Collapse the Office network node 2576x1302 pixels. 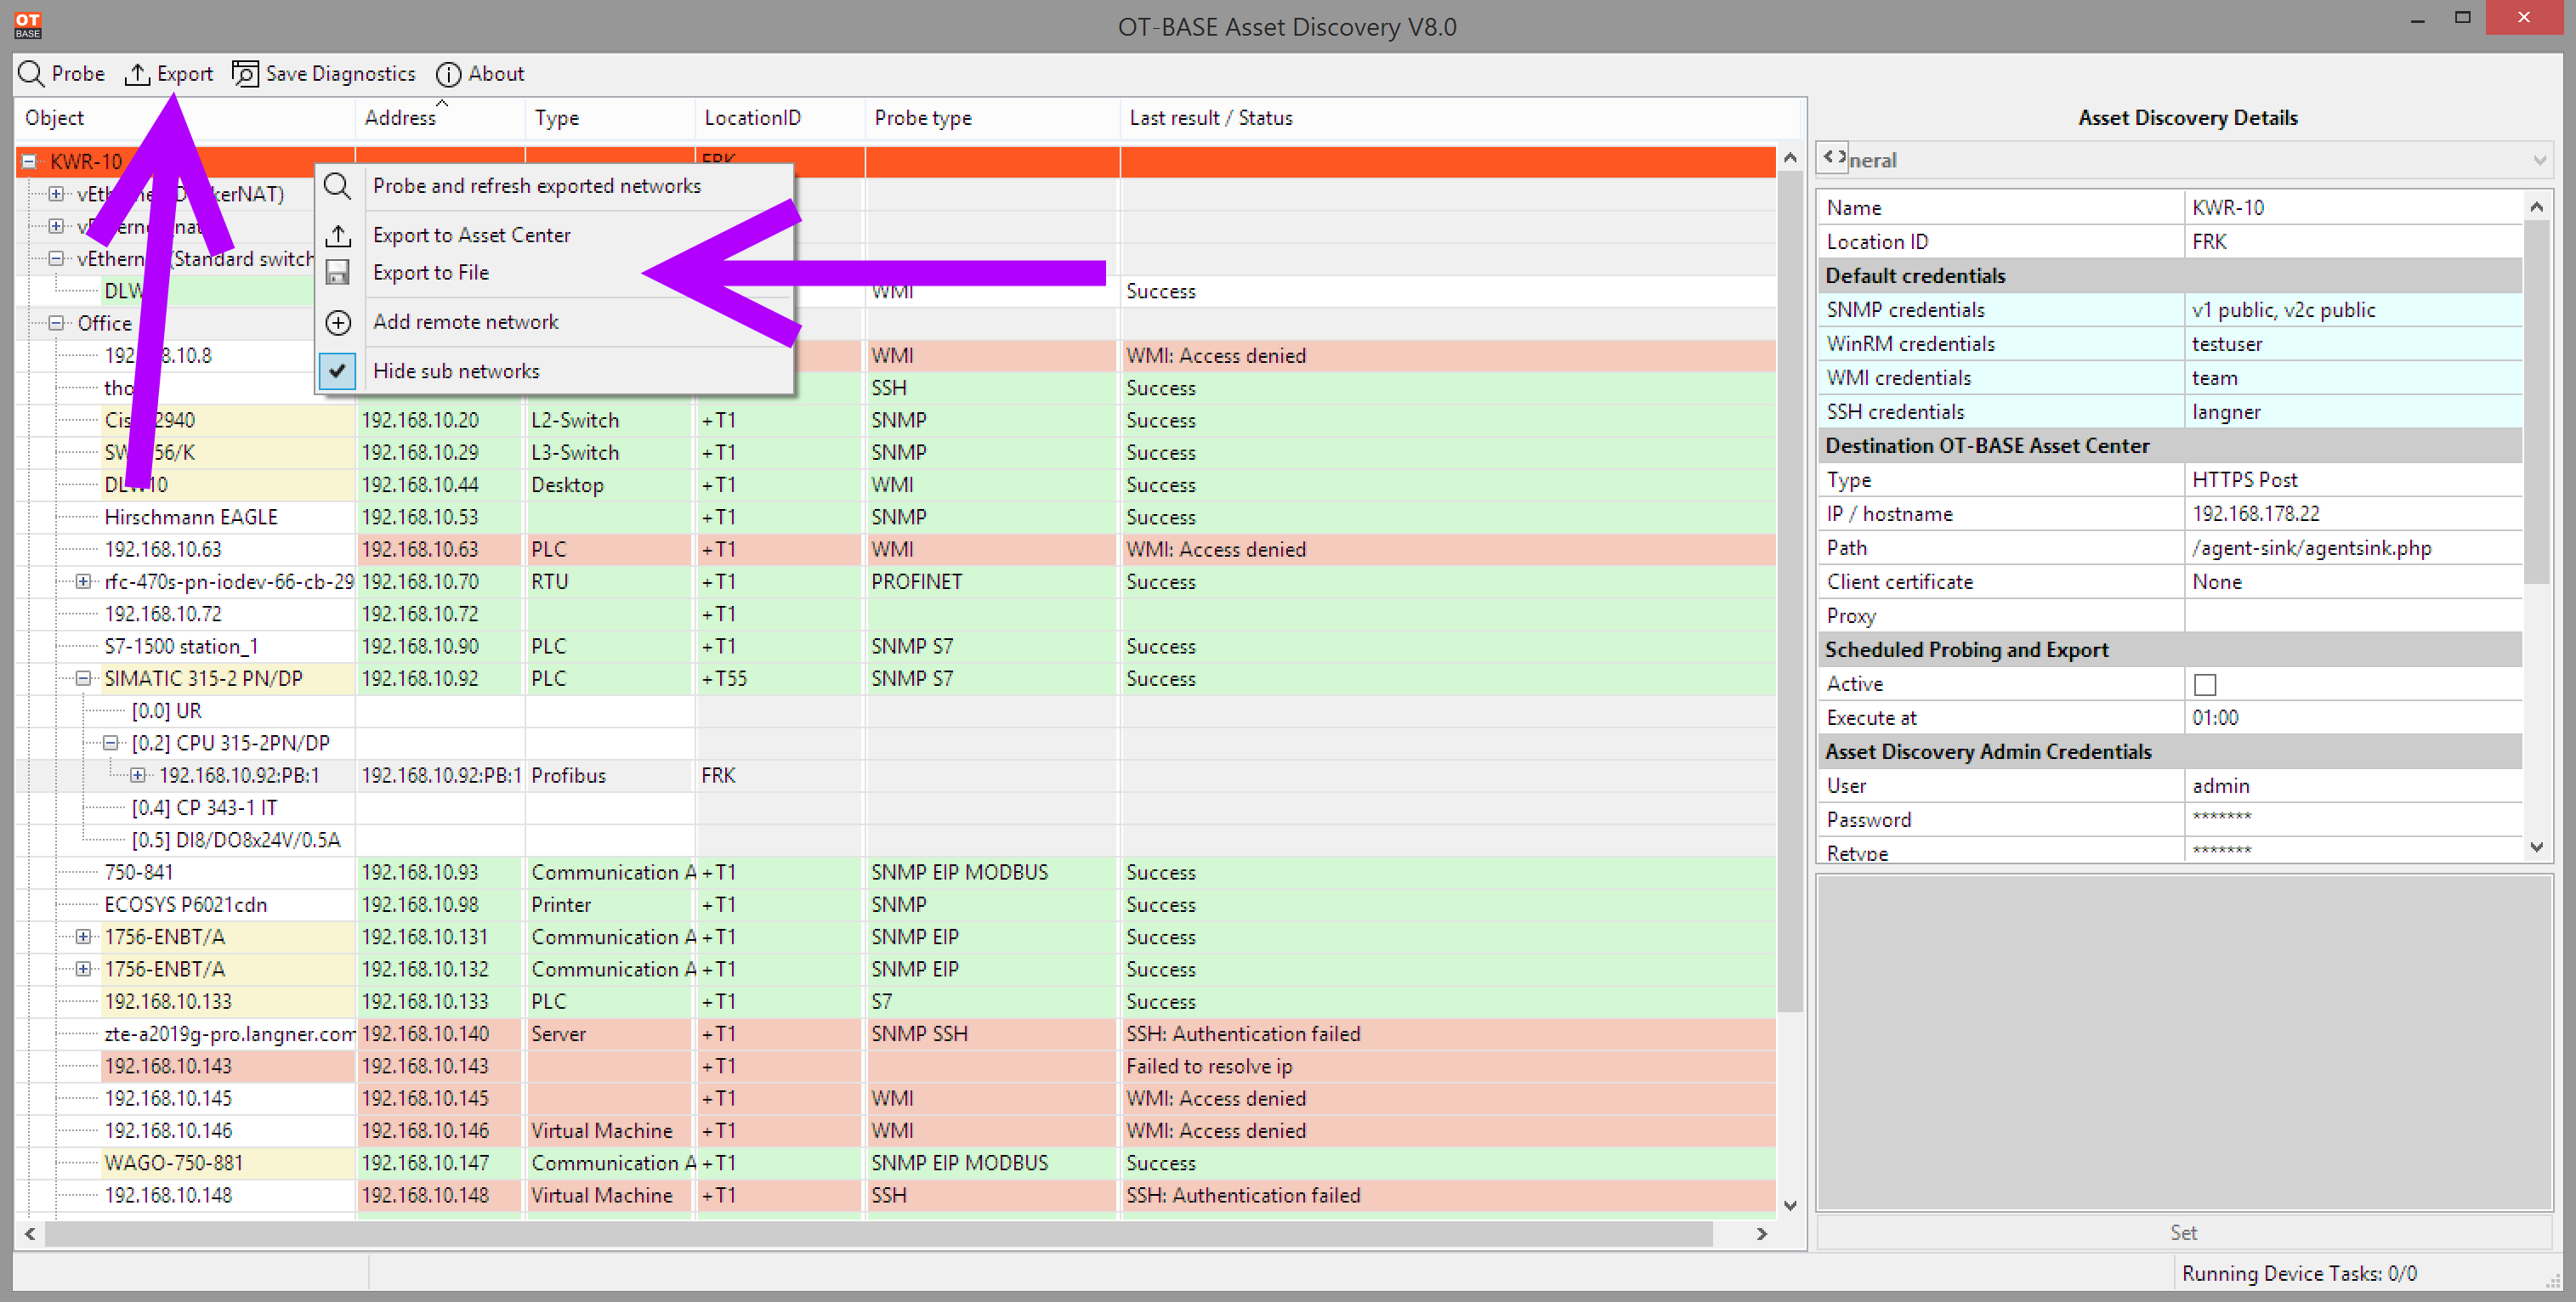(57, 323)
